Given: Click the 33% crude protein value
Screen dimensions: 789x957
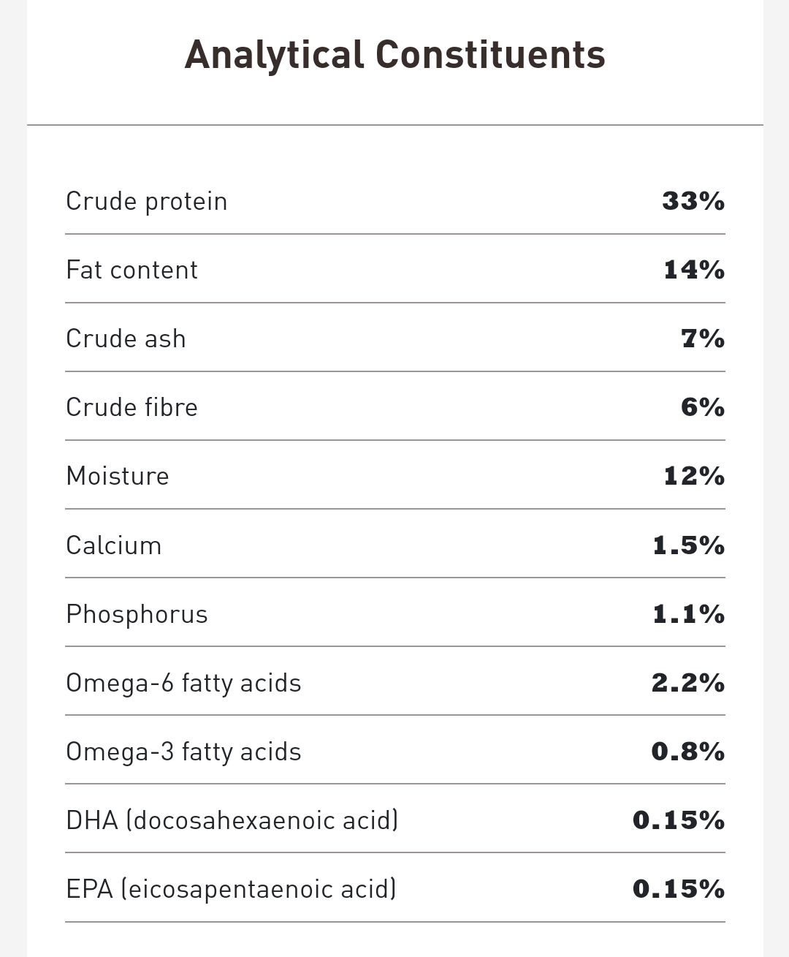Looking at the screenshot, I should click(693, 201).
